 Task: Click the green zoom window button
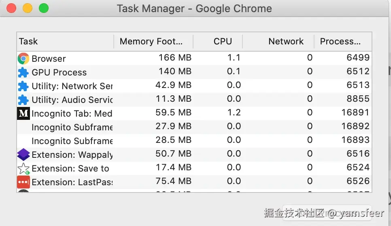tap(43, 8)
